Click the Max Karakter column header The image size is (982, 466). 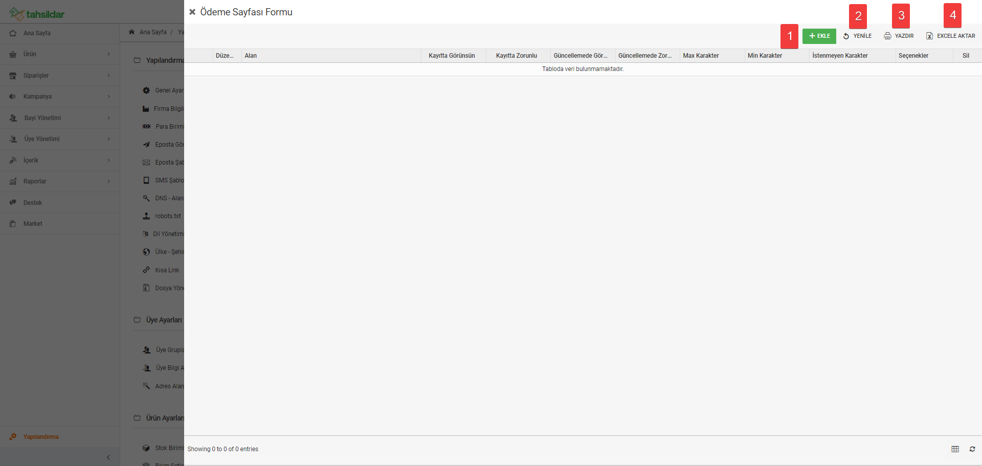712,56
